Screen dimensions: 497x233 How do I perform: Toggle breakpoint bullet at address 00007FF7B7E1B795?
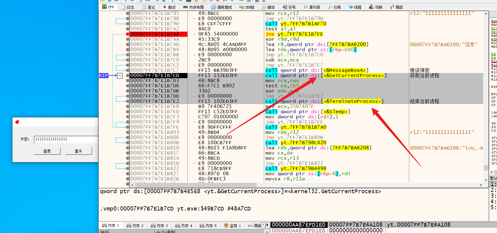[x=128, y=13]
